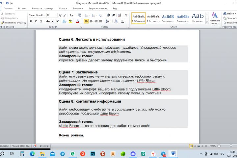This screenshot has width=237, height=158.
Task: Increase font size
Action: 60,15
